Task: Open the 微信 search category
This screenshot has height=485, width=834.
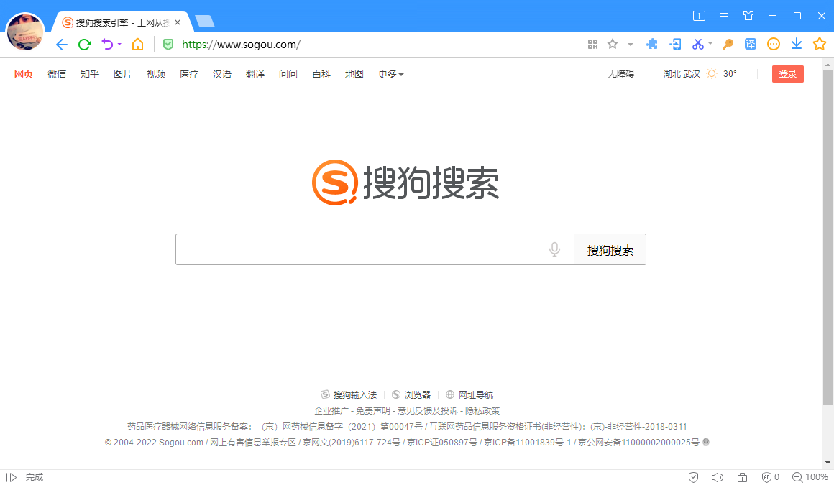Action: 56,74
